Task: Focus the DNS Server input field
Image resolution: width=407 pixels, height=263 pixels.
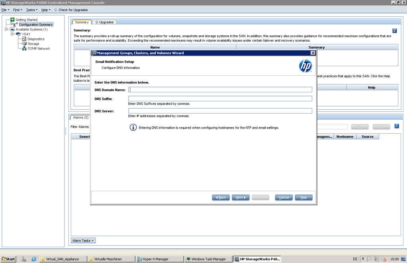Action: click(220, 111)
